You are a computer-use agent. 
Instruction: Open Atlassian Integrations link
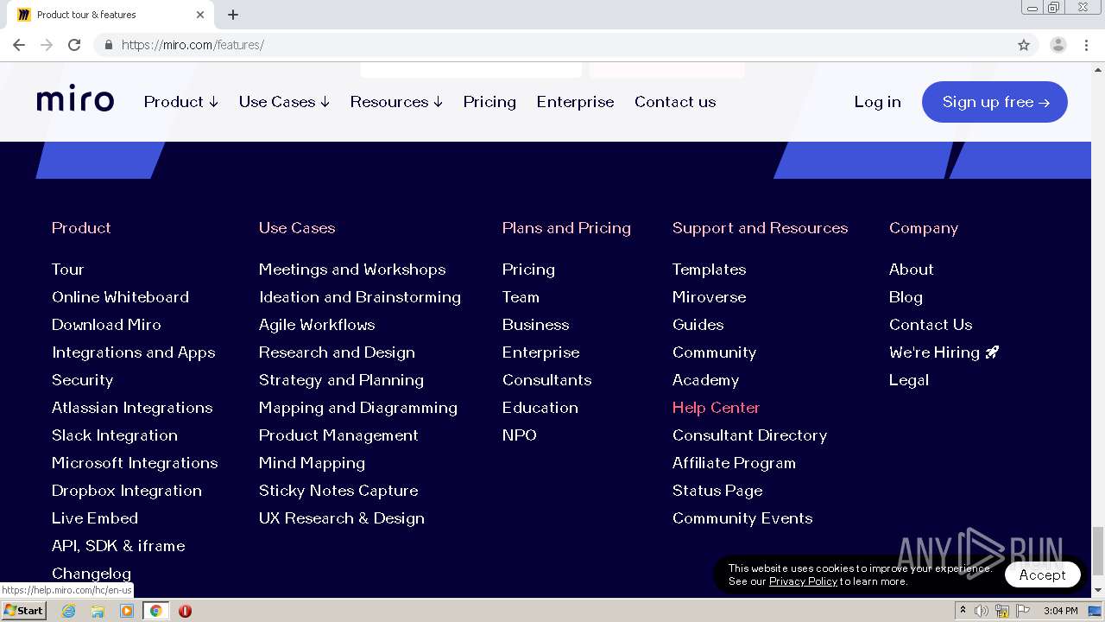(x=132, y=408)
